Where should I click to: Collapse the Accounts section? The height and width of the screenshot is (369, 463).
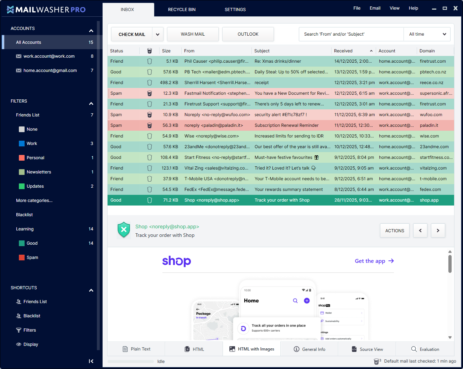(91, 31)
